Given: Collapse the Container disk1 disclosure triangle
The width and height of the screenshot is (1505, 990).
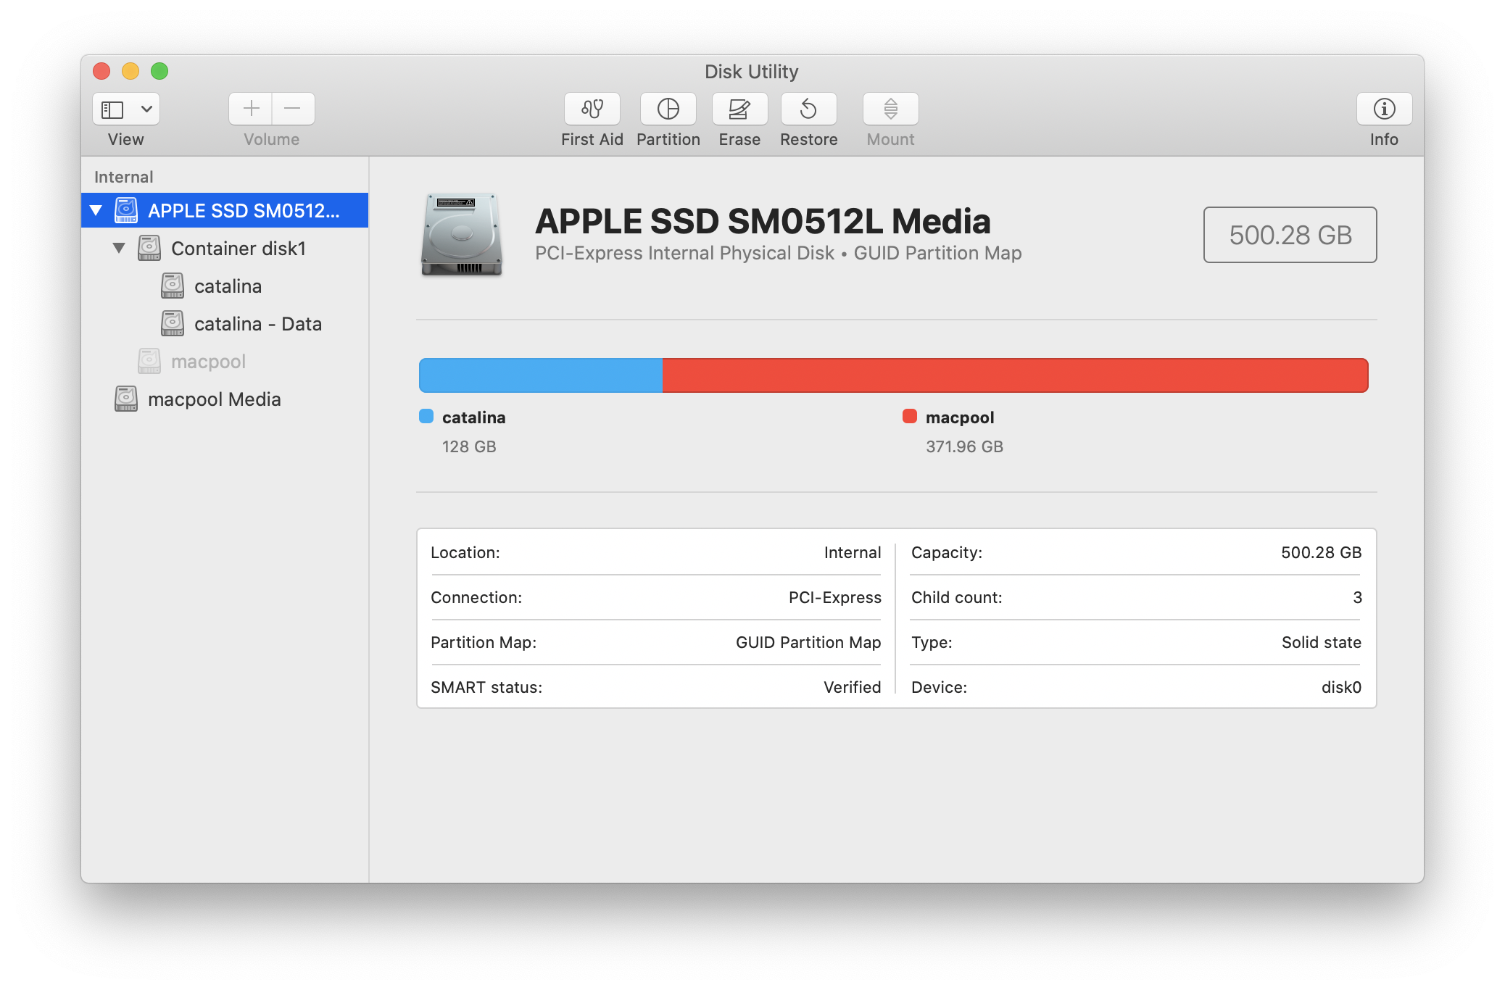Looking at the screenshot, I should point(119,249).
